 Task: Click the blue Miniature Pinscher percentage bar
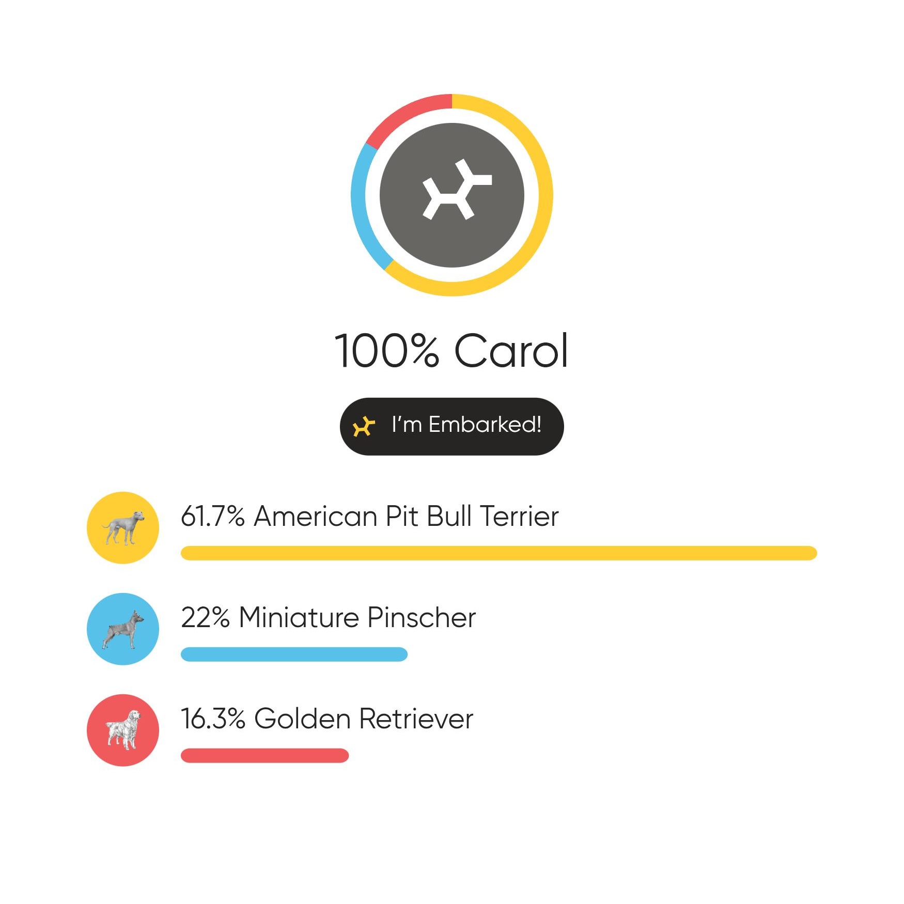pos(294,654)
